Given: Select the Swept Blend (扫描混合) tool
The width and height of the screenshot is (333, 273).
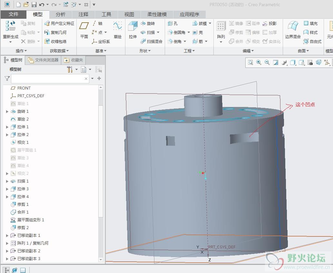Looking at the screenshot, I should coord(152,41).
